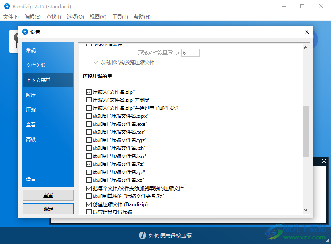Check 添加到 "压缩文件名.tar"
The width and height of the screenshot is (331, 244).
[x=89, y=132]
